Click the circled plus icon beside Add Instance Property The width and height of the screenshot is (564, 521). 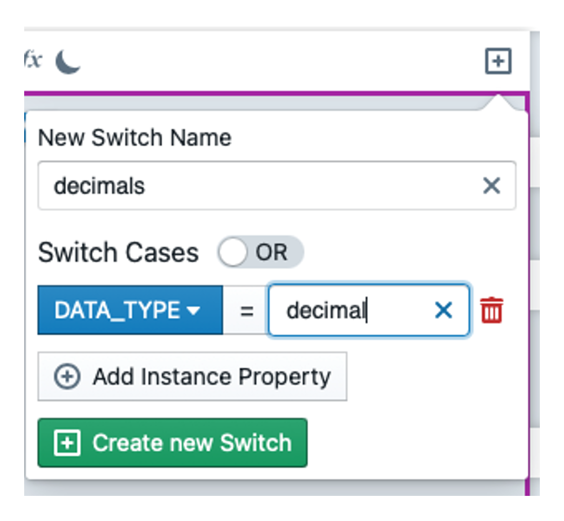67,376
